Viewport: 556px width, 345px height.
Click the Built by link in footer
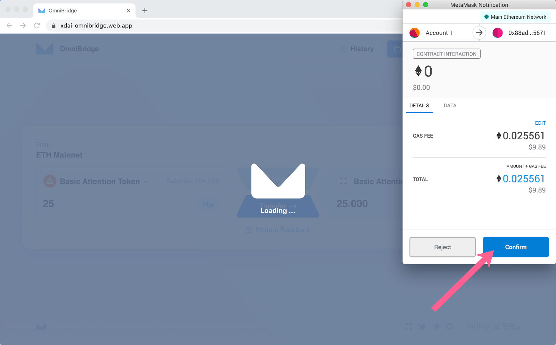pyautogui.click(x=493, y=326)
